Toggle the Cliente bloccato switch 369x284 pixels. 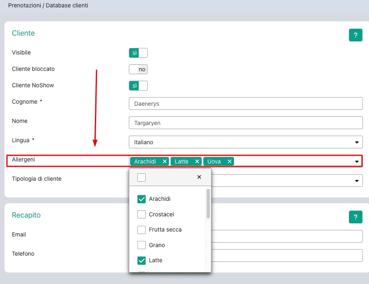click(x=138, y=69)
